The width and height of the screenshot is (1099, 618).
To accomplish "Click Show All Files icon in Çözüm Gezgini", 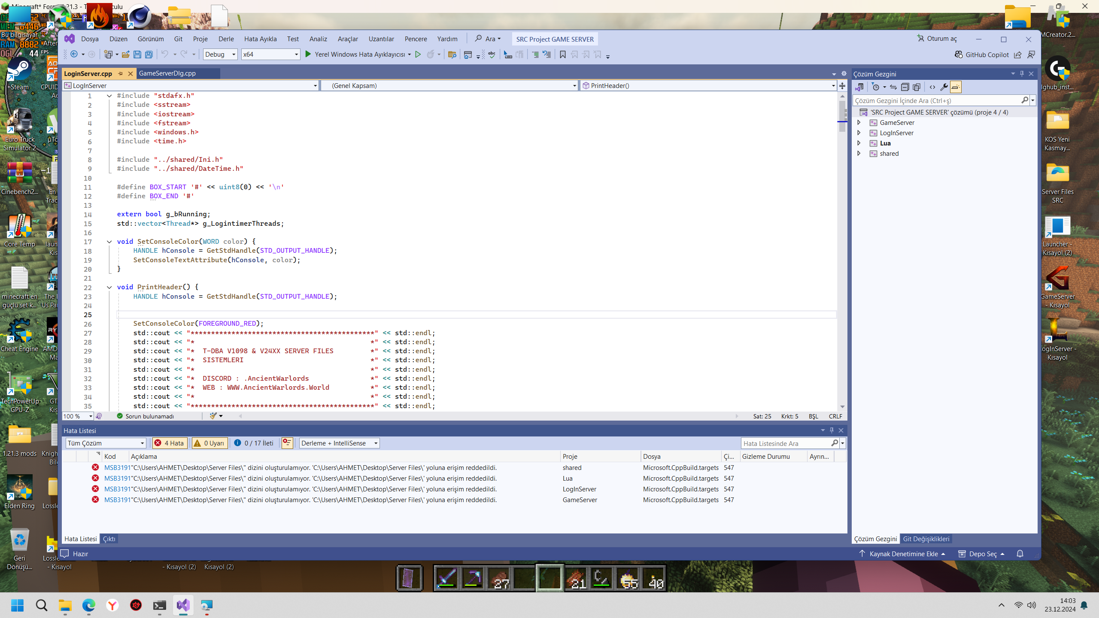I will coord(917,87).
